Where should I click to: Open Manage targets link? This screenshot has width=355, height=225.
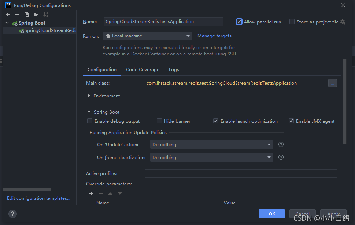click(216, 36)
